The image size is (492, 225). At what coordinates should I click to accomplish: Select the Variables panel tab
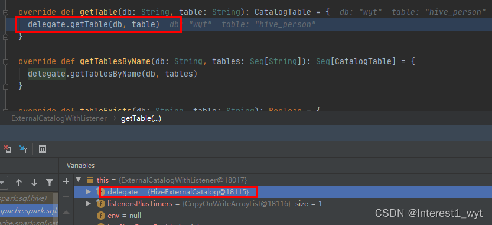pyautogui.click(x=81, y=166)
